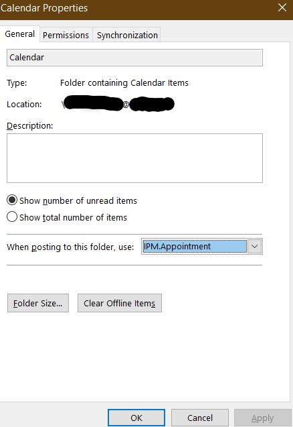Click the redacted Location path text
The height and width of the screenshot is (427, 293).
[118, 104]
